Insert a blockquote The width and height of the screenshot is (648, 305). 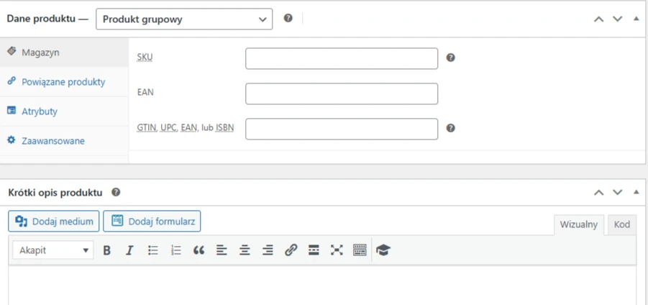click(198, 250)
